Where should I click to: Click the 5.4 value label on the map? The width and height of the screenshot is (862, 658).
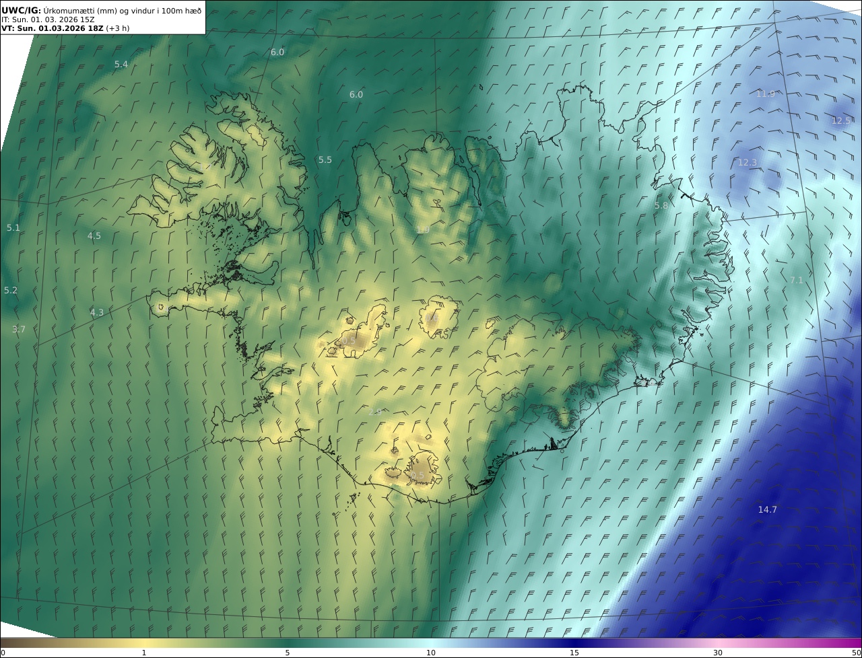point(121,64)
